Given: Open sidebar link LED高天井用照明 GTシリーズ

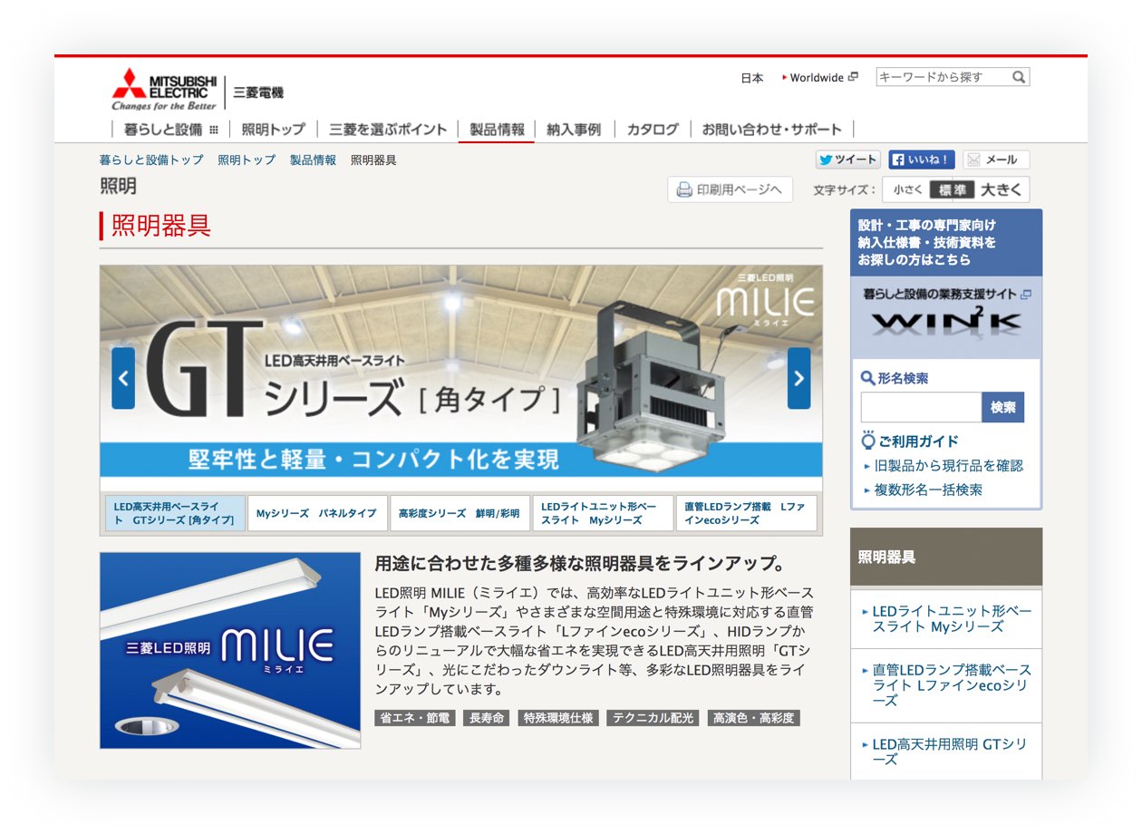Looking at the screenshot, I should 950,752.
